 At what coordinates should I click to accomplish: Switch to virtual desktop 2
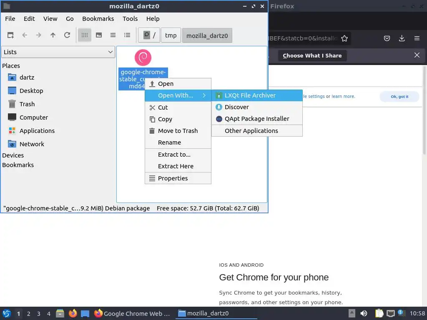[29, 314]
